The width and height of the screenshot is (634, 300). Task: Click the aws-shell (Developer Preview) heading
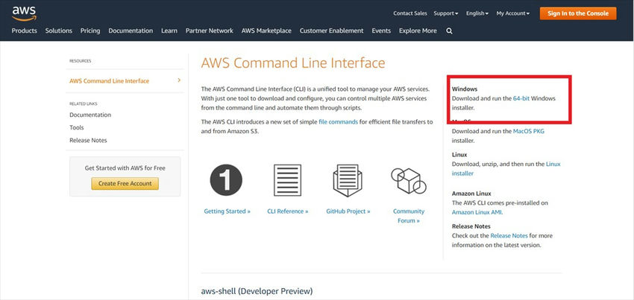tap(257, 291)
